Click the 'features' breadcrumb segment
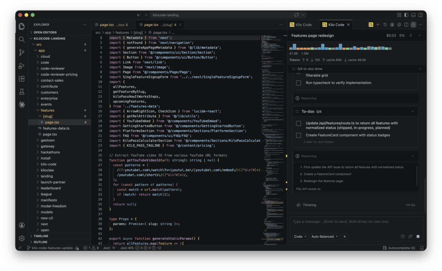 coord(122,33)
